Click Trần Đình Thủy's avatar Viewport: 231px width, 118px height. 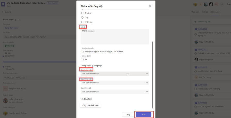tap(5, 101)
